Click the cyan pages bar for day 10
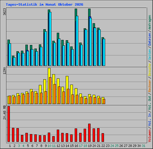The width and height of the screenshot is (153, 149). pyautogui.click(x=50, y=39)
